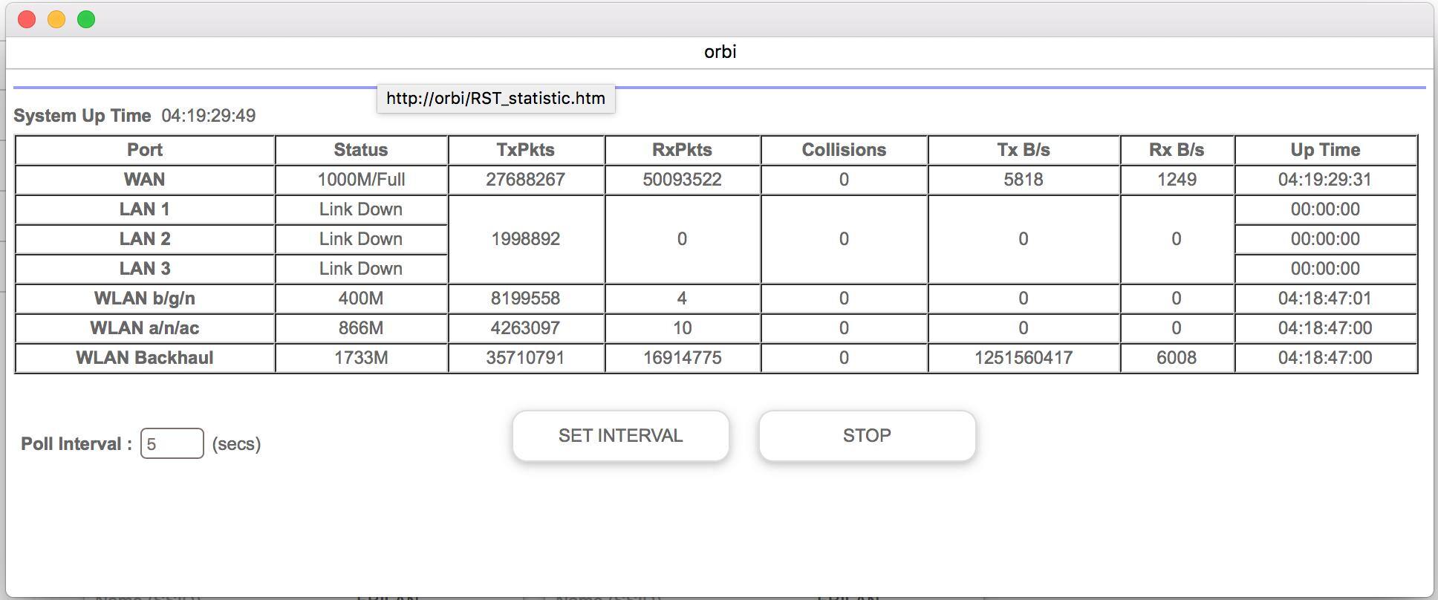Click the WAN 1000M/Full status cell
Viewport: 1438px width, 600px height.
pyautogui.click(x=361, y=180)
